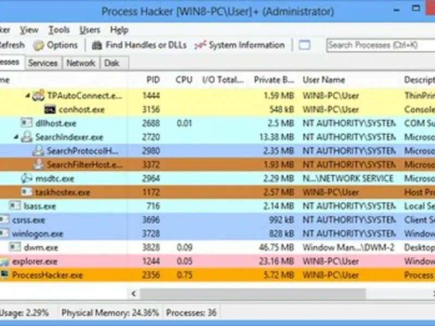Click the Options gear icon
This screenshot has width=435, height=326.
pyautogui.click(x=39, y=45)
